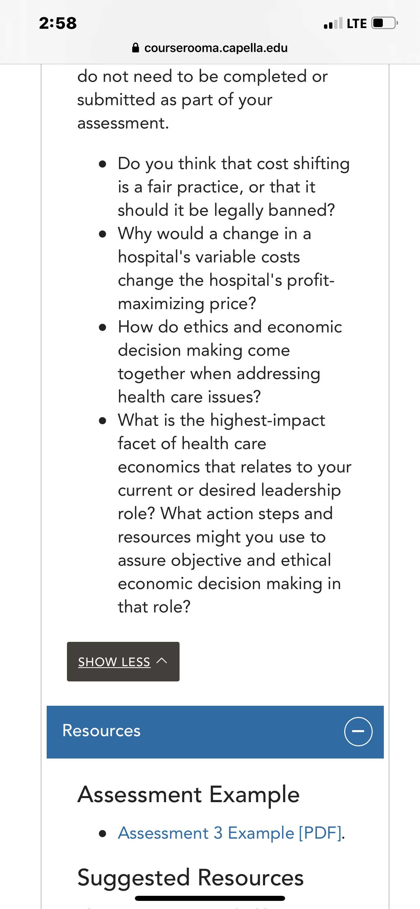The width and height of the screenshot is (420, 909).
Task: Tap the 2:58 clock in status bar
Action: [x=58, y=23]
